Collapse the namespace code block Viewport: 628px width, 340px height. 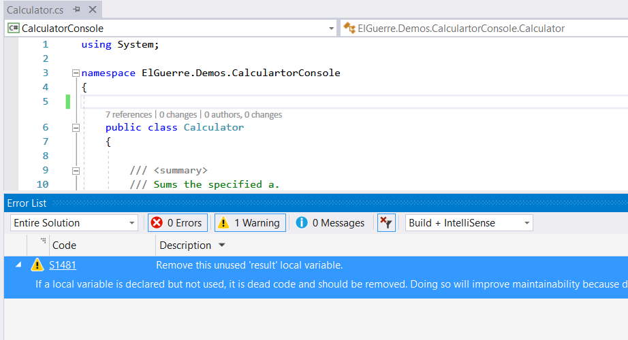[76, 73]
